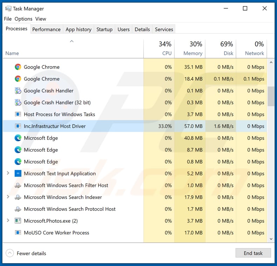This screenshot has height=266, width=277.
Task: Expand the Microsoft Windows Search Indexer group
Action: pos(8,197)
